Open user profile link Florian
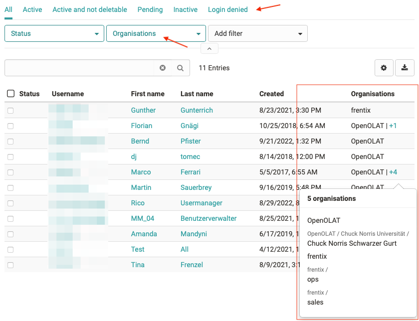This screenshot has height=321, width=419. click(x=142, y=126)
